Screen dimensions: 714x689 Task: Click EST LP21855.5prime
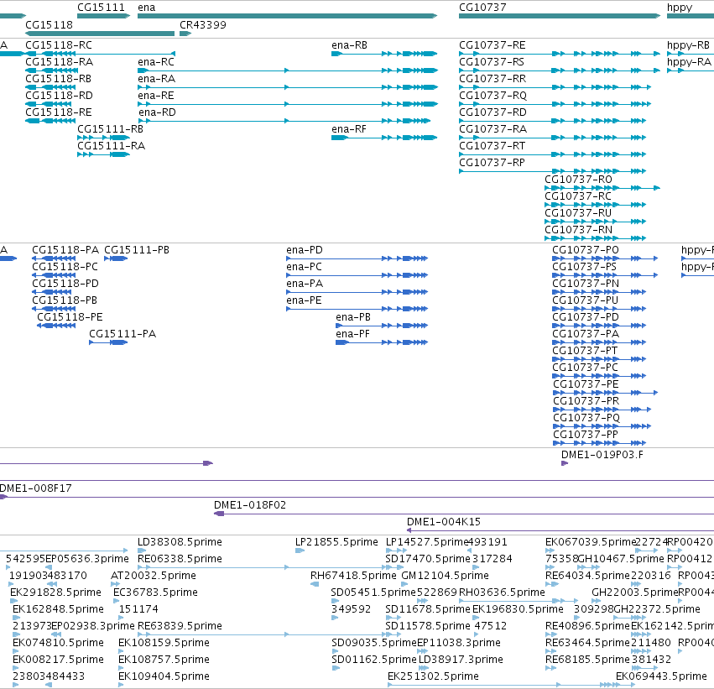point(336,542)
